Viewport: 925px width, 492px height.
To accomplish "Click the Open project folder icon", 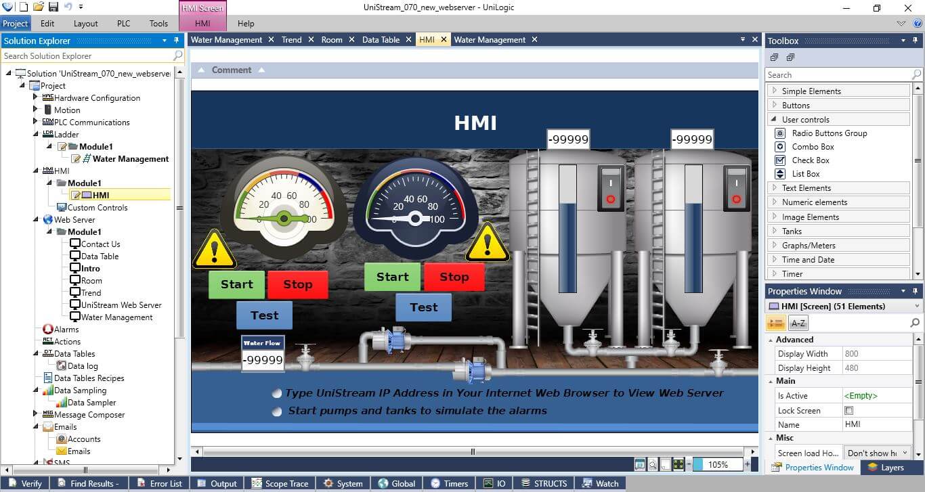I will pyautogui.click(x=39, y=7).
